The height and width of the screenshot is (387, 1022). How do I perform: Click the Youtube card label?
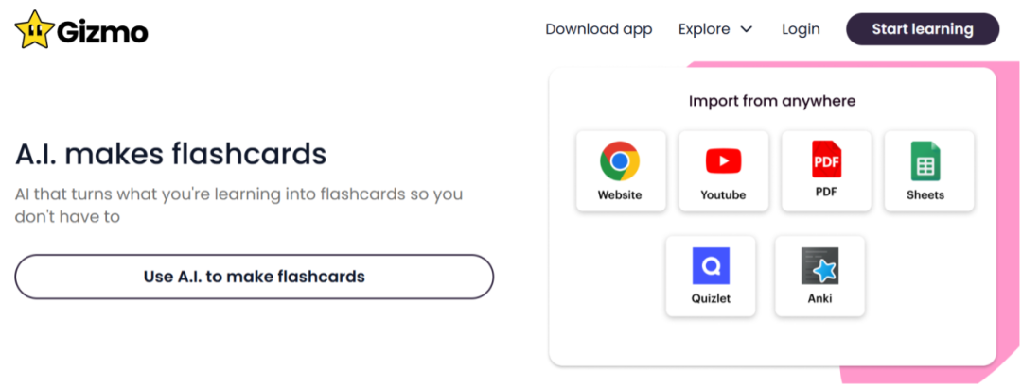723,195
